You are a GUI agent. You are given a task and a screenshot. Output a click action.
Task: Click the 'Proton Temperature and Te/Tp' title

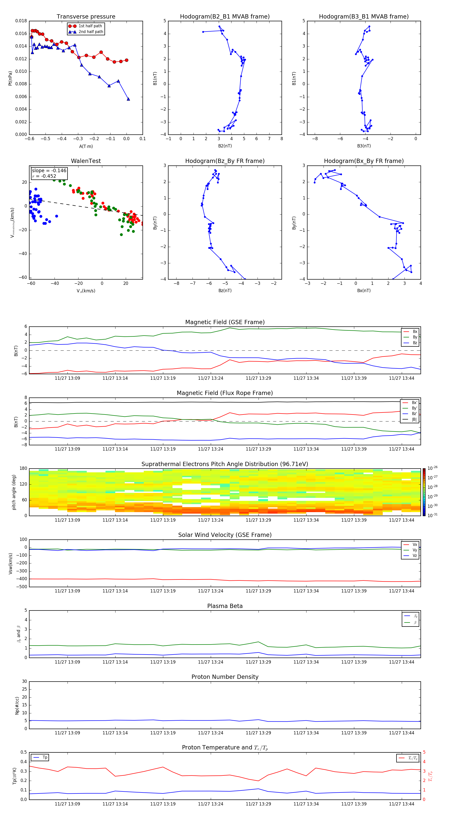tap(225, 748)
